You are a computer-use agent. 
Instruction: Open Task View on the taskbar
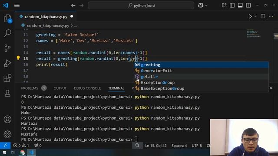(13, 152)
